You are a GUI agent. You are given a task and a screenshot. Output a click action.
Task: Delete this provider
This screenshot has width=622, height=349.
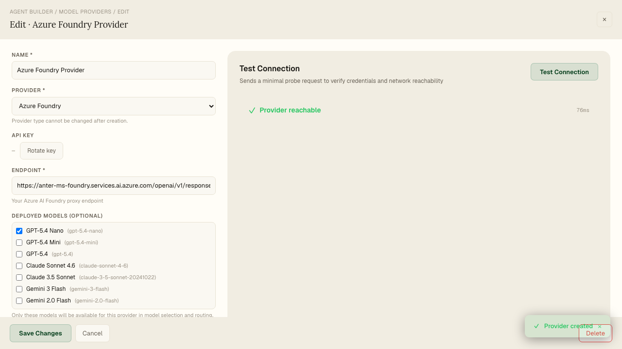(x=595, y=333)
